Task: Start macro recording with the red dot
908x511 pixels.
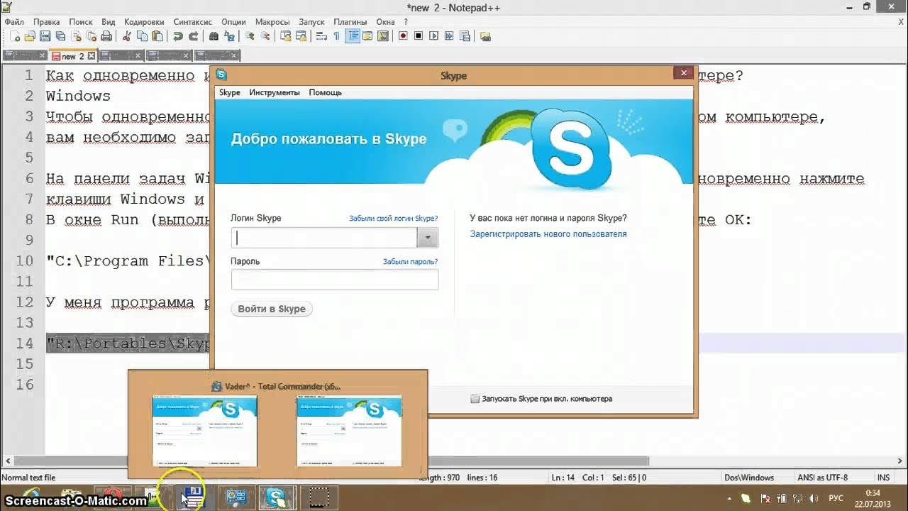Action: pyautogui.click(x=403, y=35)
